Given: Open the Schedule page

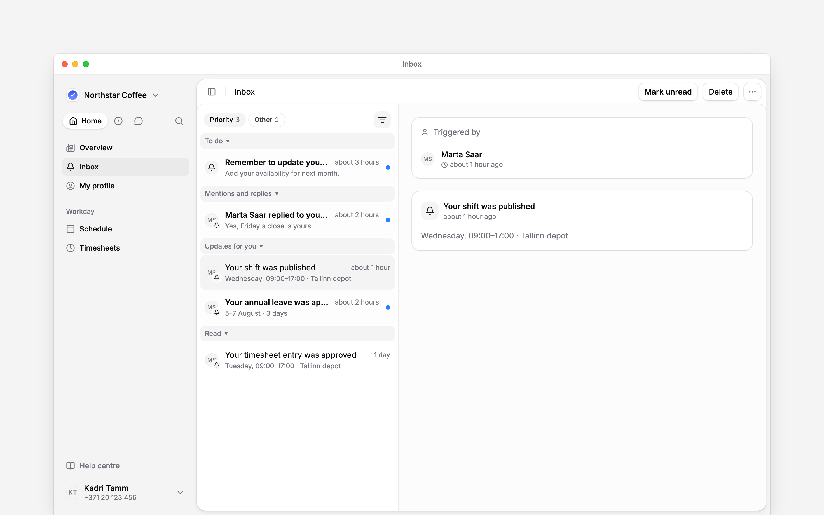Looking at the screenshot, I should [x=125, y=229].
